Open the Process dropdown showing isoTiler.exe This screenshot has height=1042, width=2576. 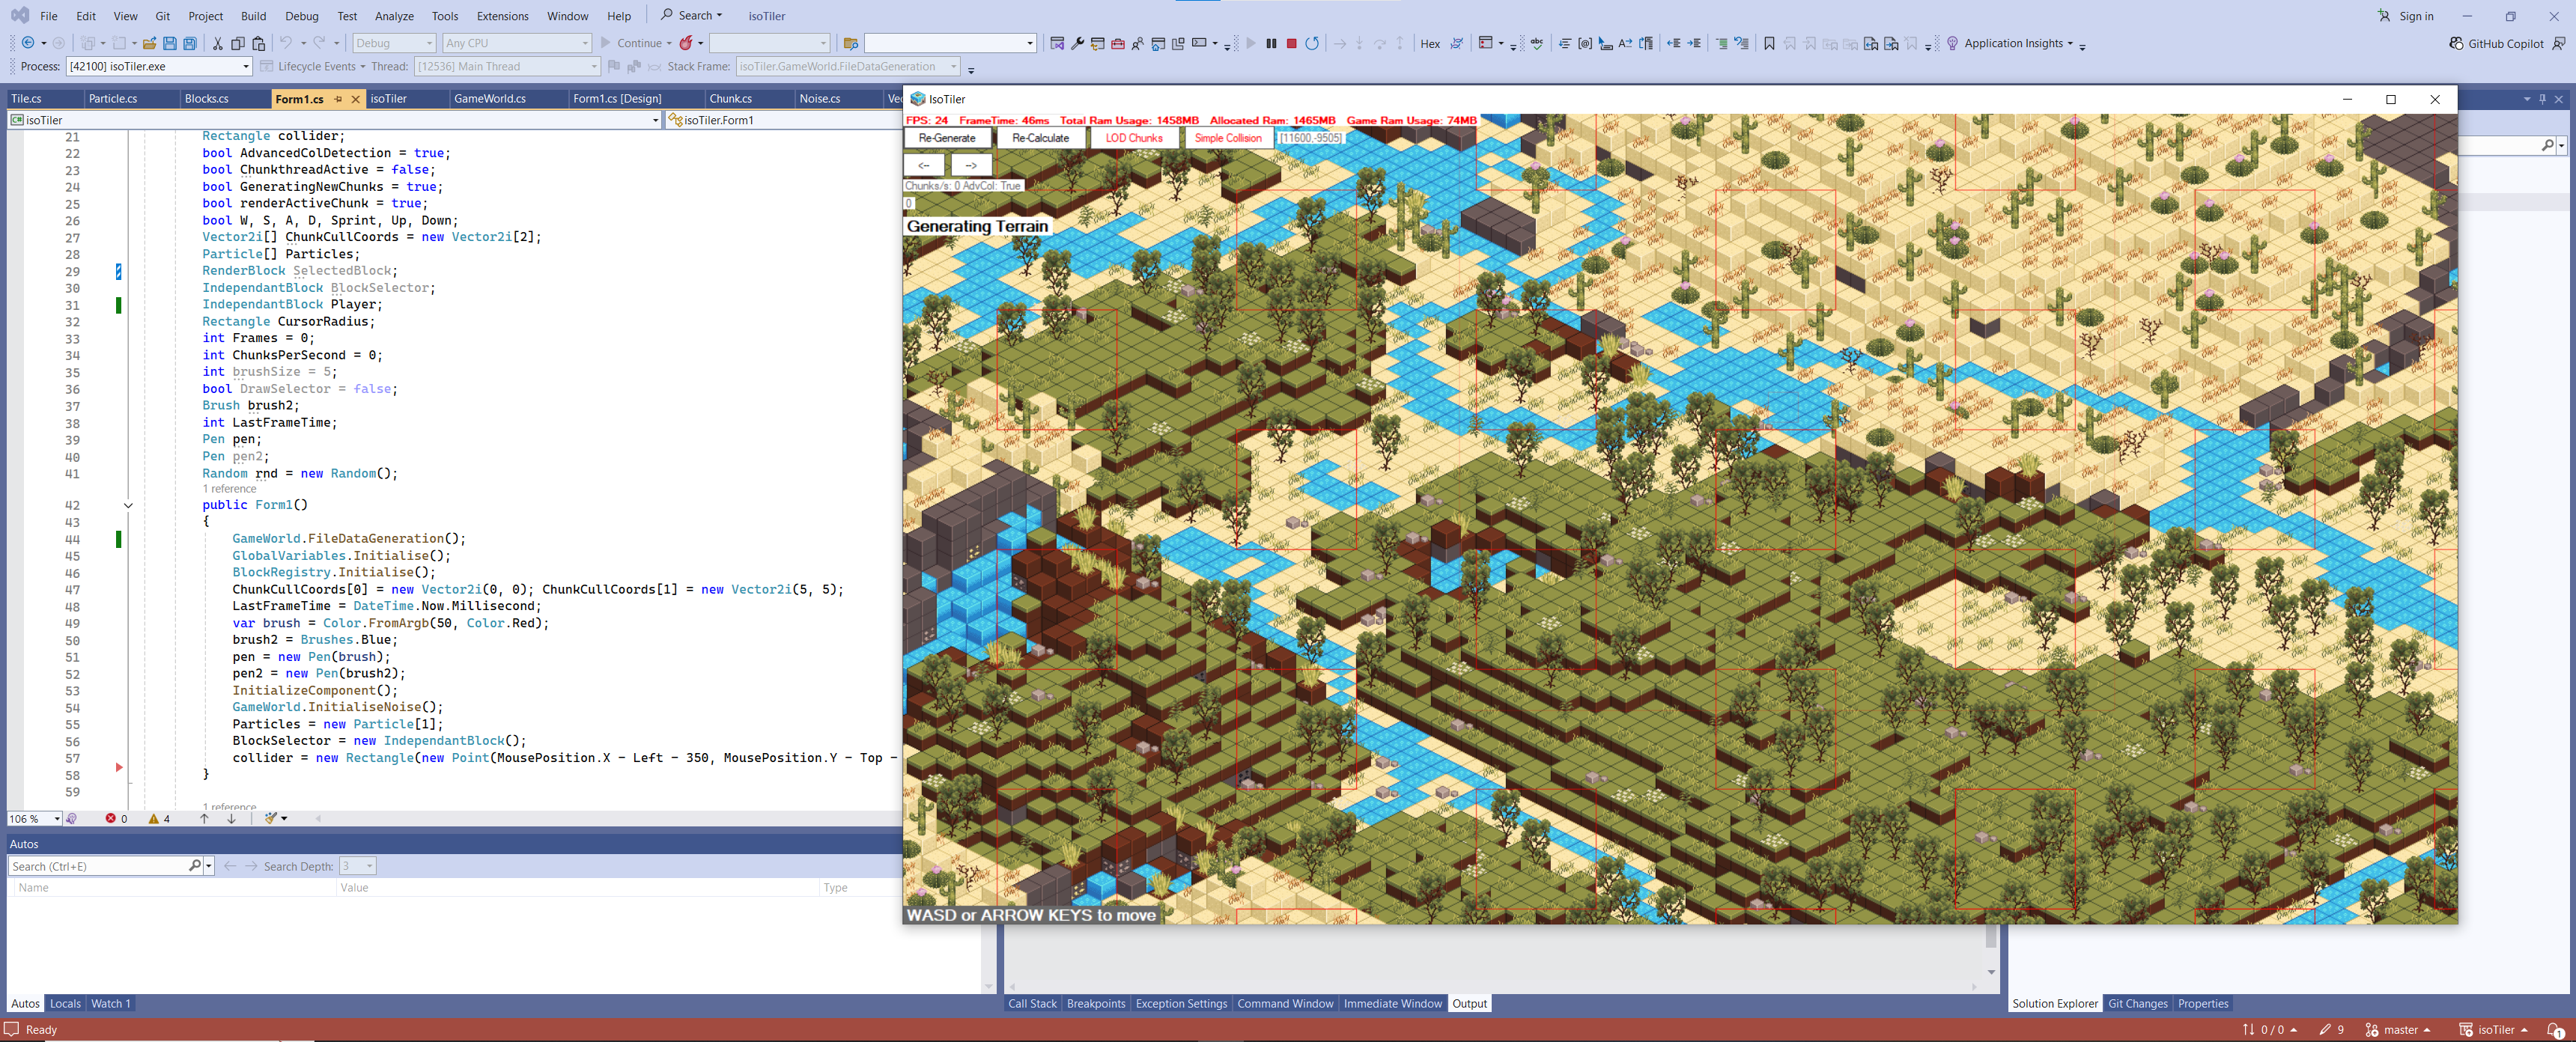tap(246, 67)
